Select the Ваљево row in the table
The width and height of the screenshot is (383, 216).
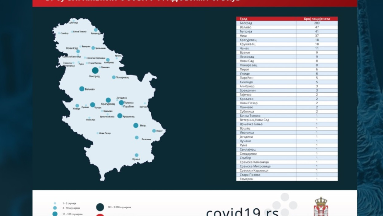coord(287,27)
